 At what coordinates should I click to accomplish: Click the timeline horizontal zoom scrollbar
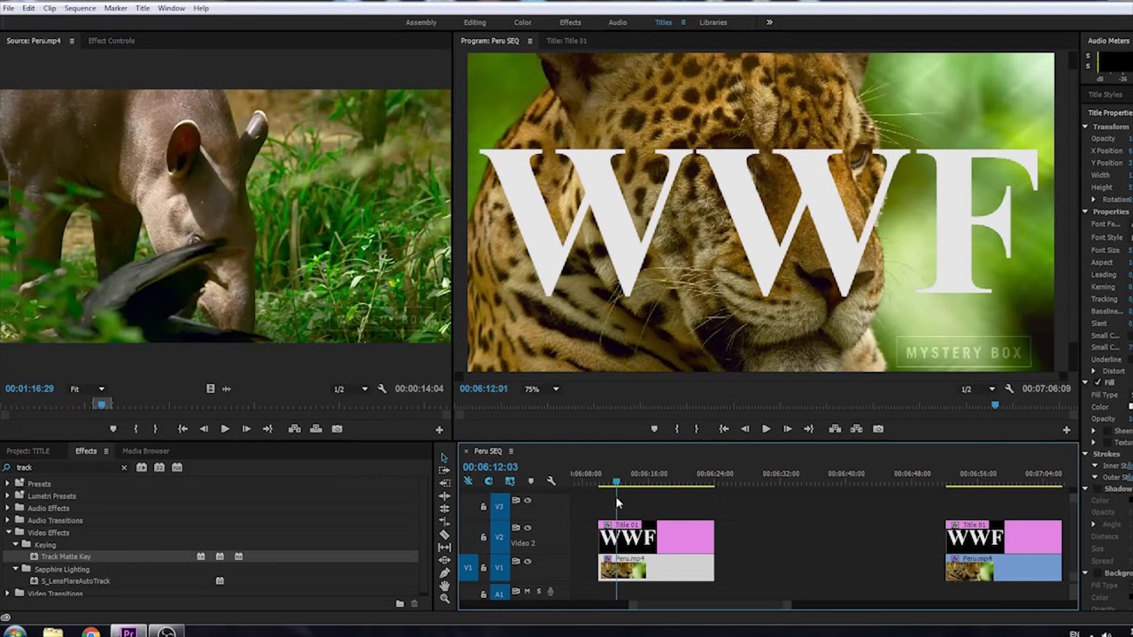tap(711, 605)
